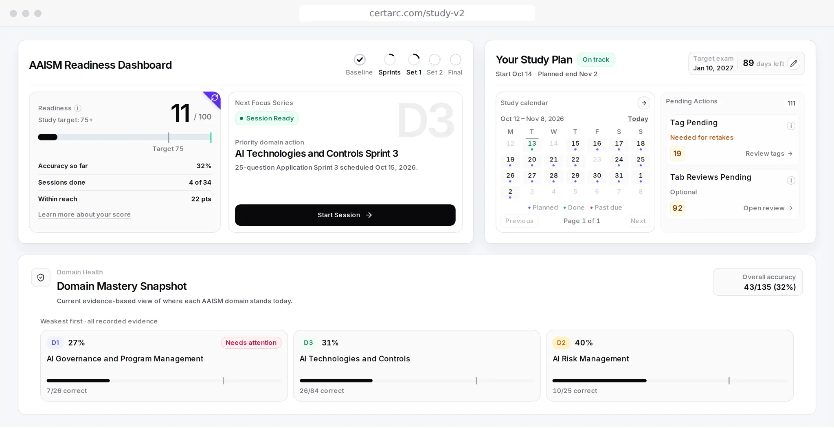The image size is (834, 428).
Task: Click Target exam Jan 10, 2027
Action: (713, 63)
